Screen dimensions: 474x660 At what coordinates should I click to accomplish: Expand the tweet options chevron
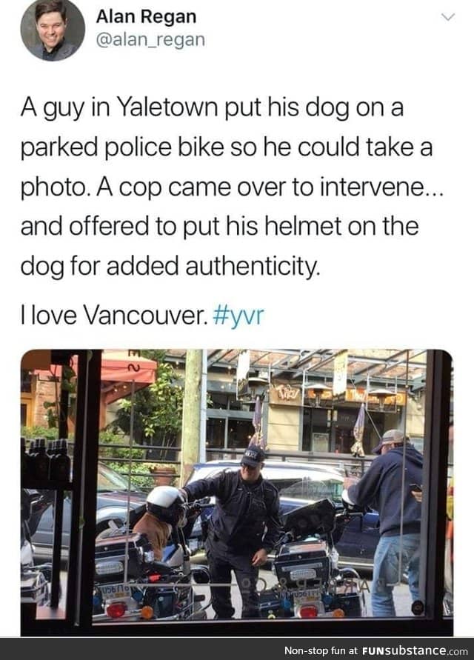pos(448,17)
